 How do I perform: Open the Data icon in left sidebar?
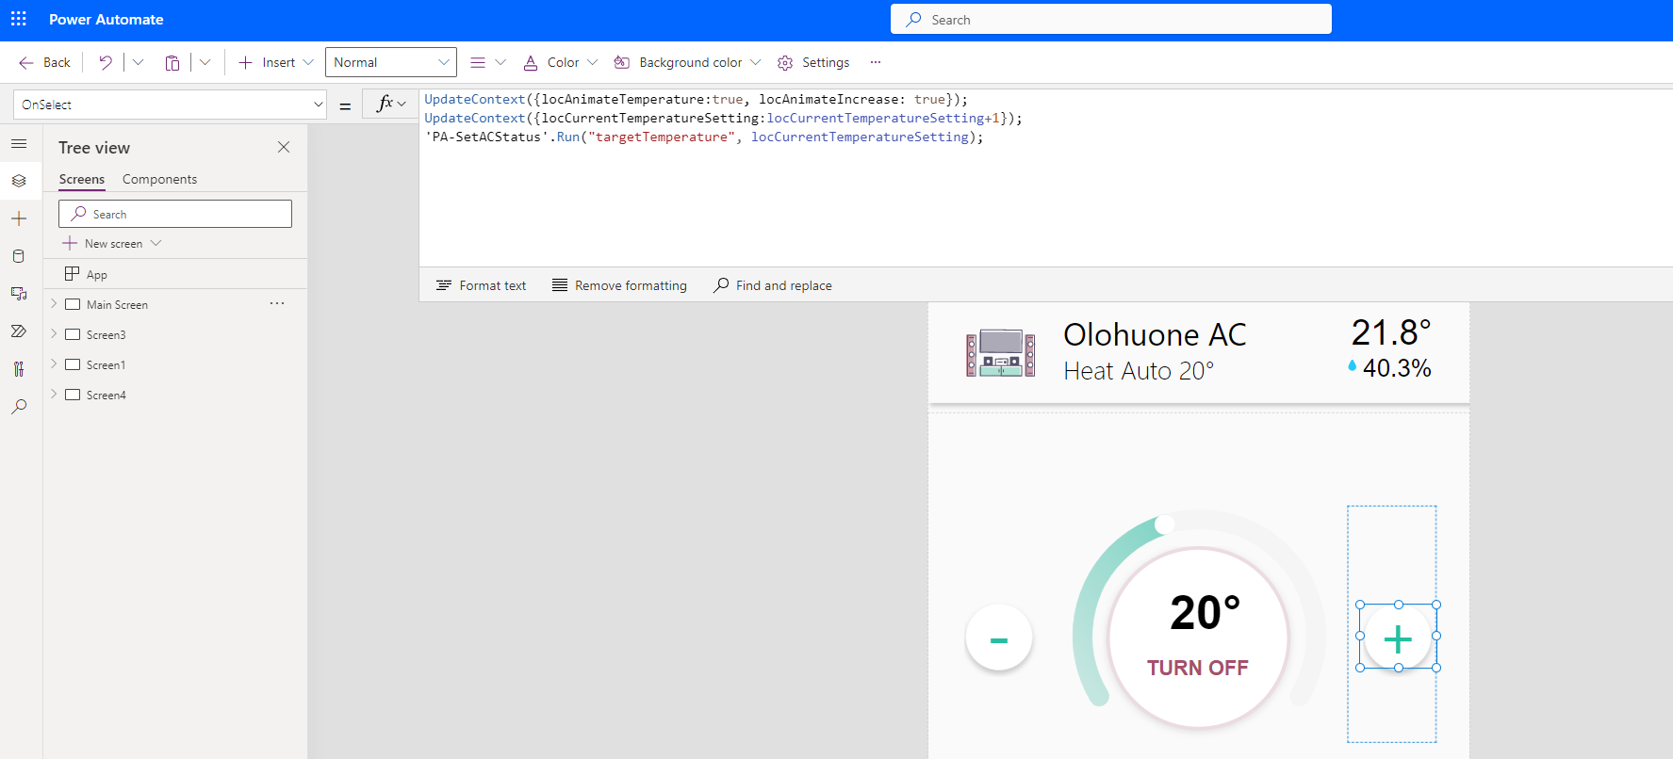coord(19,256)
